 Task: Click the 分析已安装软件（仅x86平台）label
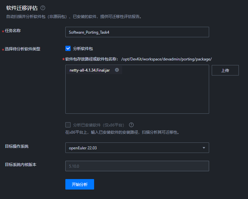click(x=99, y=125)
